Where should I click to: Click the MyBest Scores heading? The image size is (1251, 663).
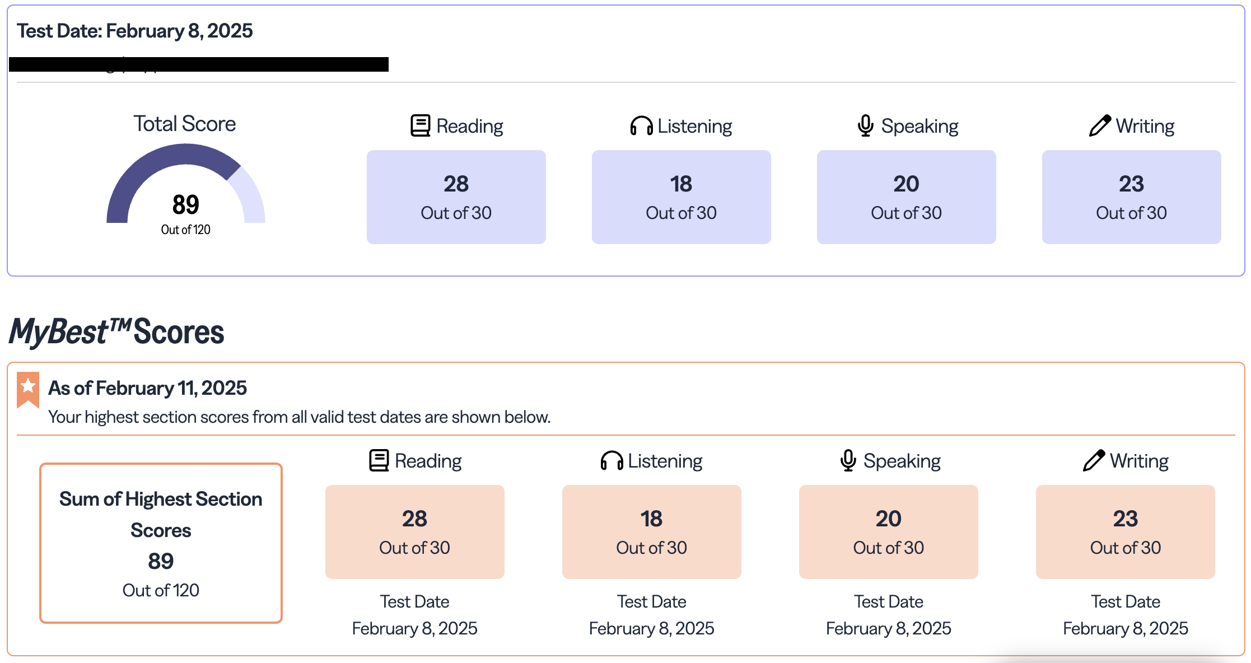(x=116, y=331)
